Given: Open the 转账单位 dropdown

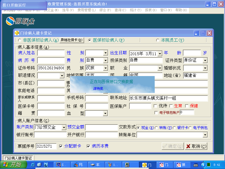Looking at the screenshot, I should pos(205,135).
